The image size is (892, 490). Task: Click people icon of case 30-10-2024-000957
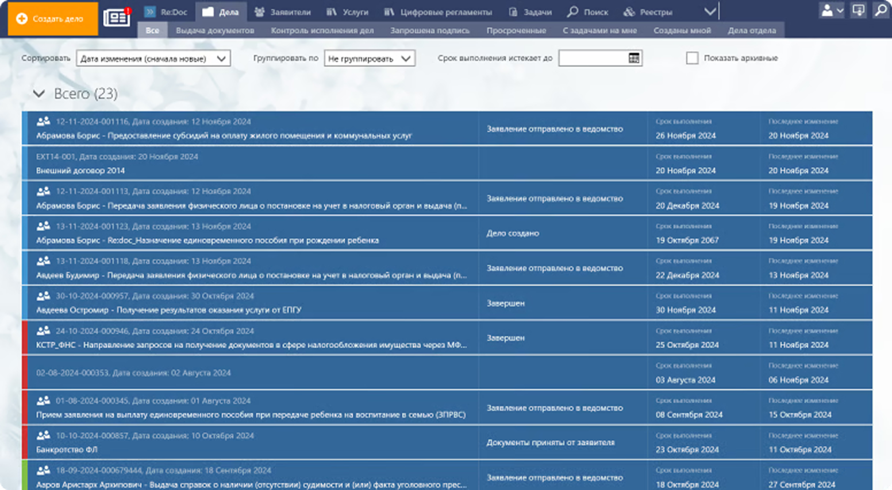(x=44, y=296)
